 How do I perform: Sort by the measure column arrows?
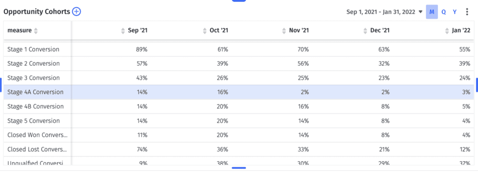(36, 31)
